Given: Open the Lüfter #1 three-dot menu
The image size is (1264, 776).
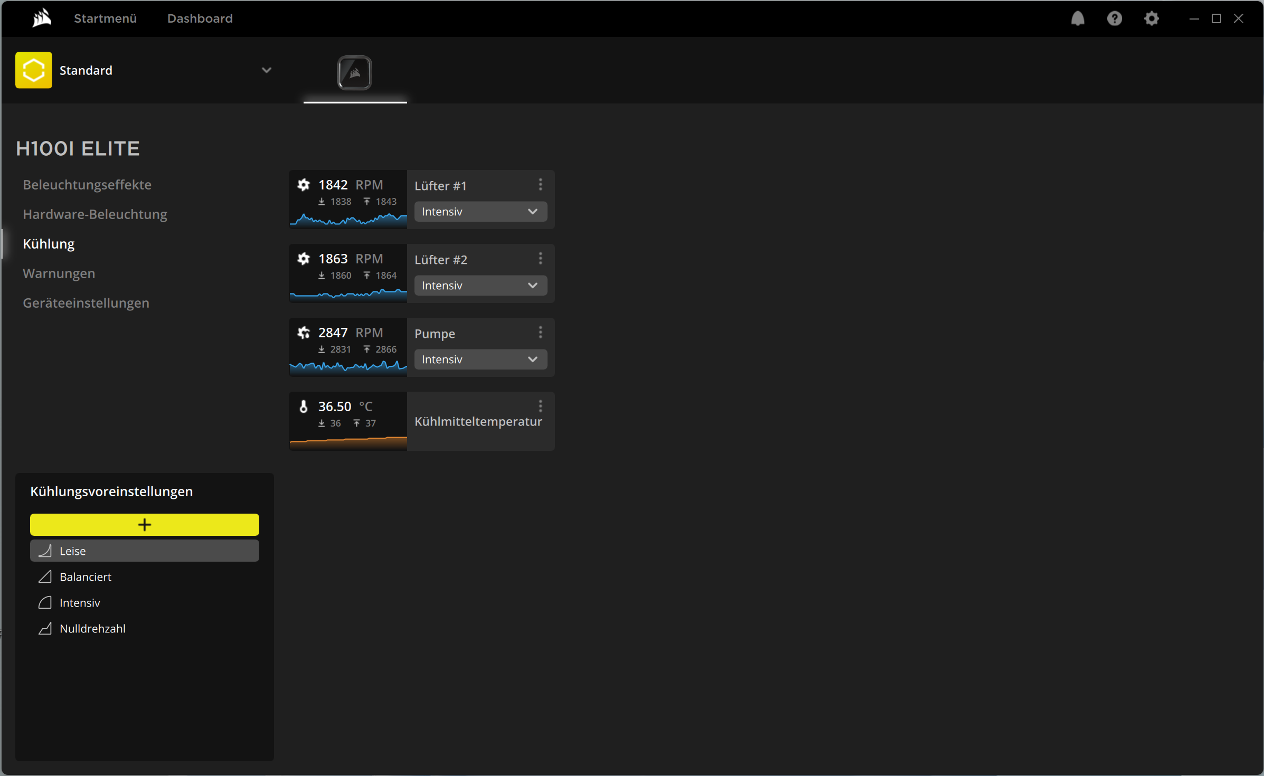Looking at the screenshot, I should (540, 184).
